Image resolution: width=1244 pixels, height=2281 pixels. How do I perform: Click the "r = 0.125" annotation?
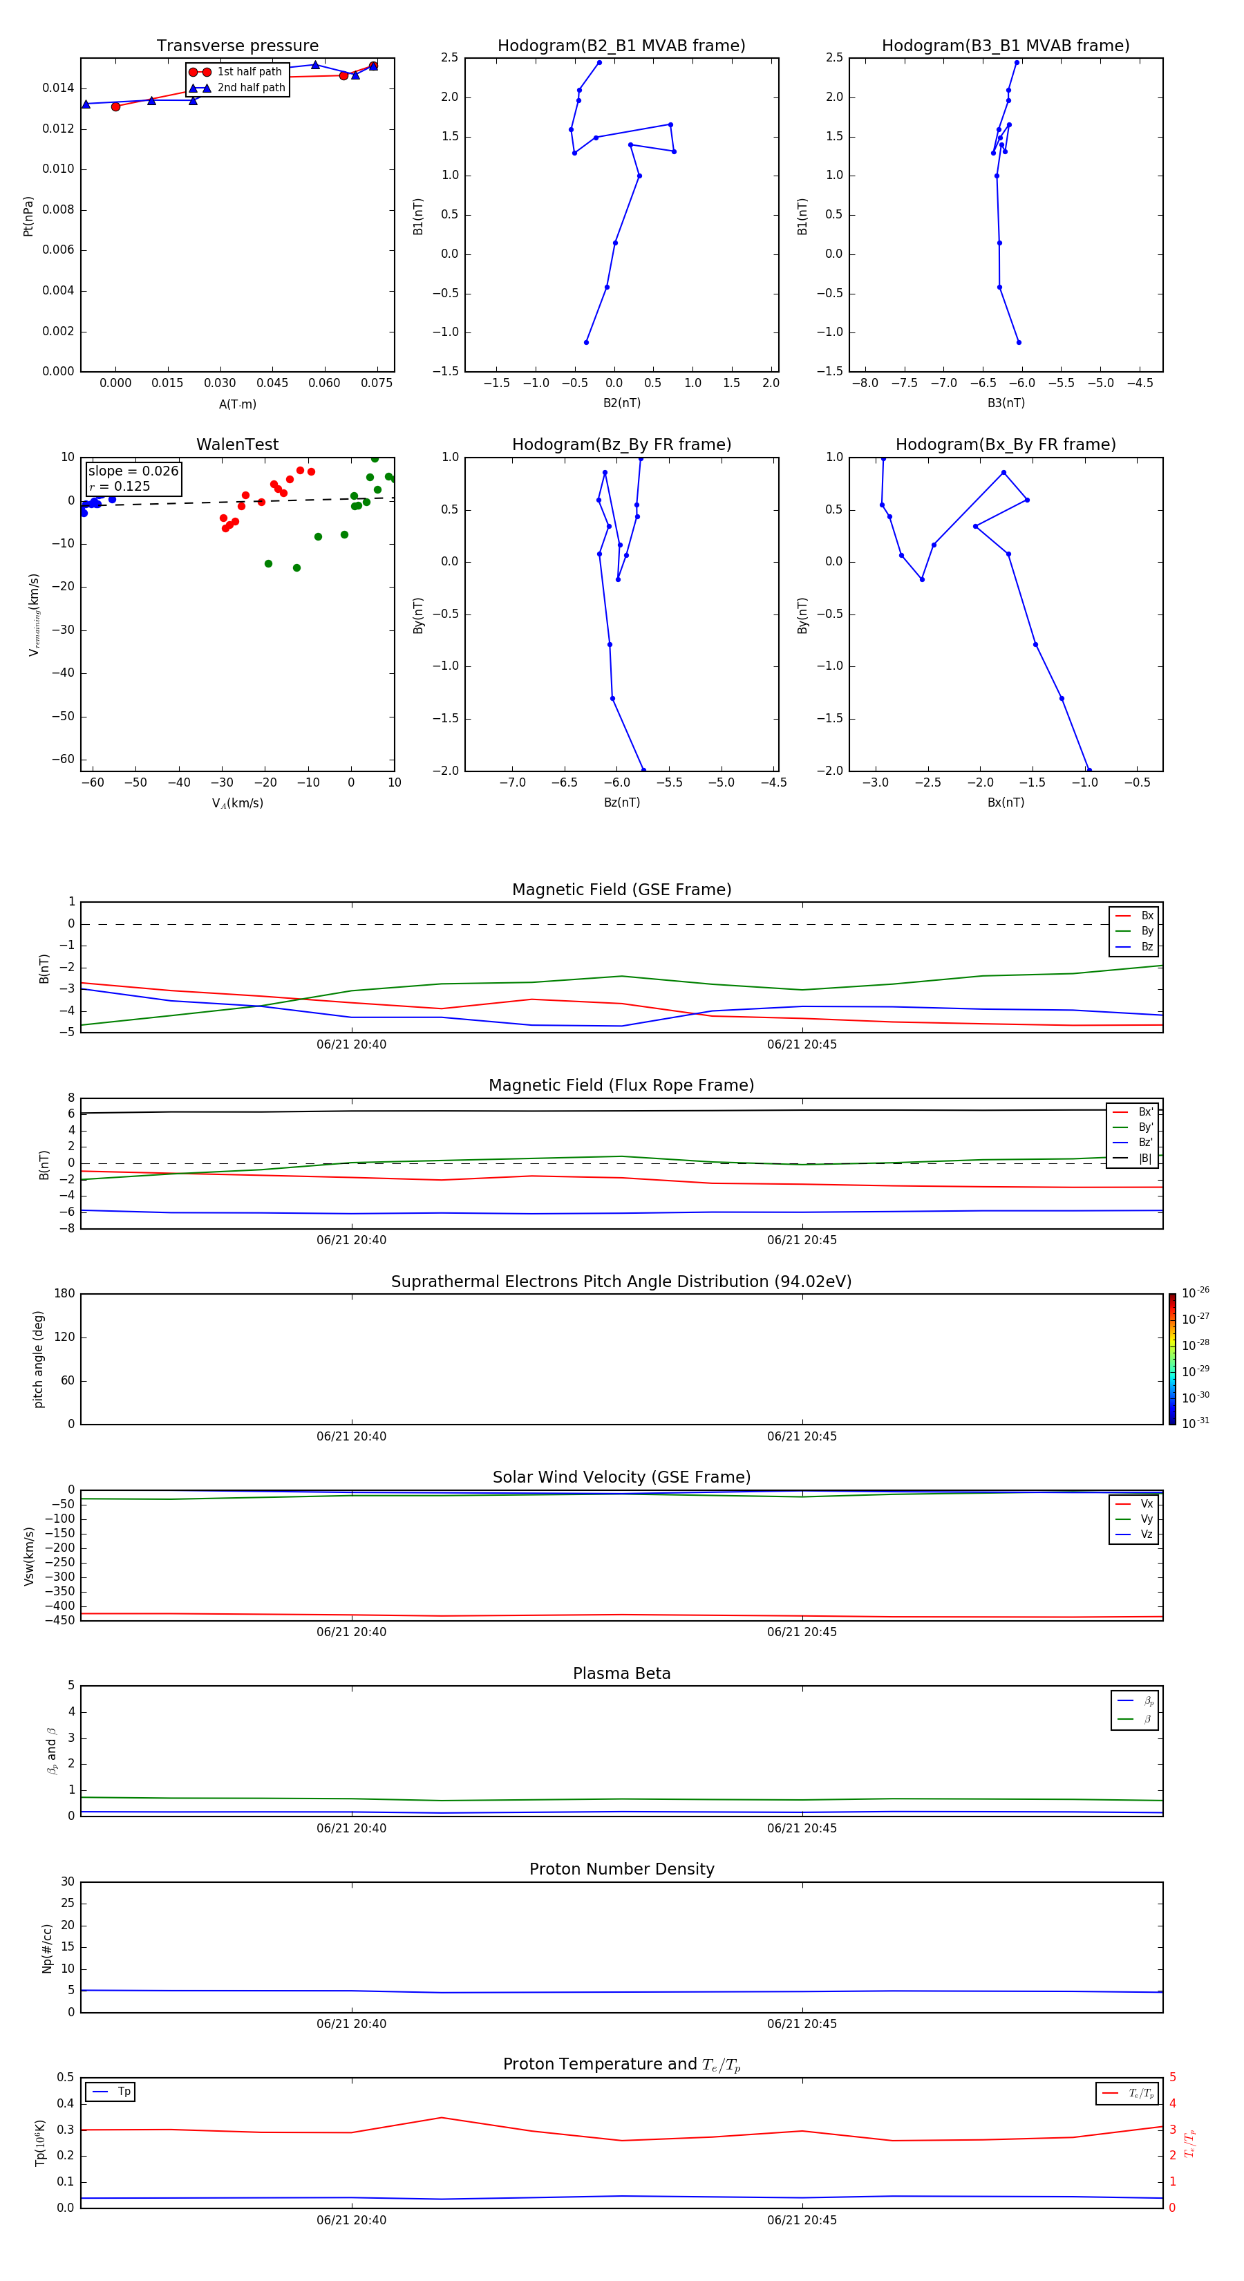[120, 486]
